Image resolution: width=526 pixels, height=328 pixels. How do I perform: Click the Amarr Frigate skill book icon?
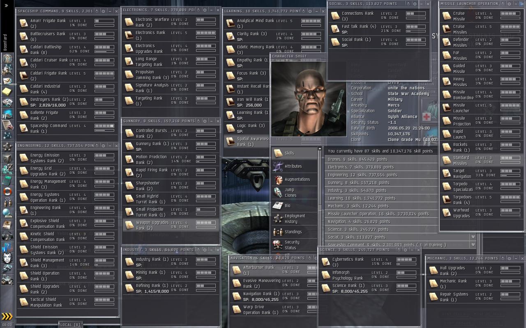(x=24, y=23)
